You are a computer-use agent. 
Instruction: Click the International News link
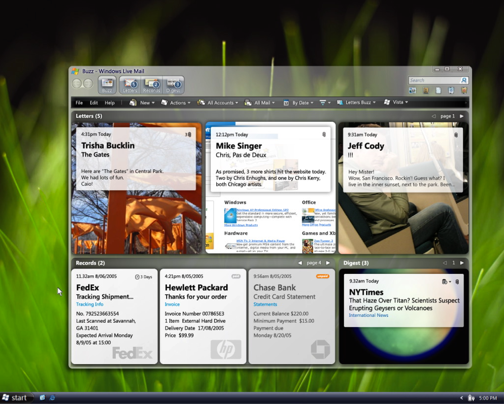369,315
